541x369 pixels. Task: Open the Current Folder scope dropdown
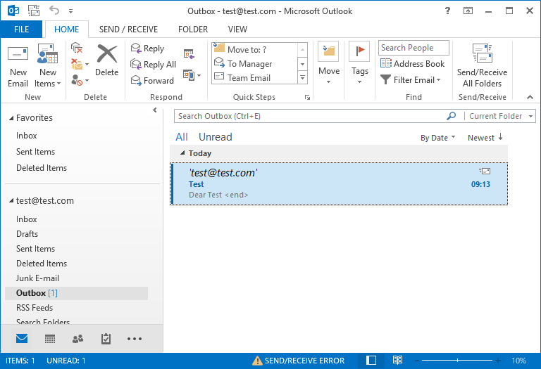point(500,117)
